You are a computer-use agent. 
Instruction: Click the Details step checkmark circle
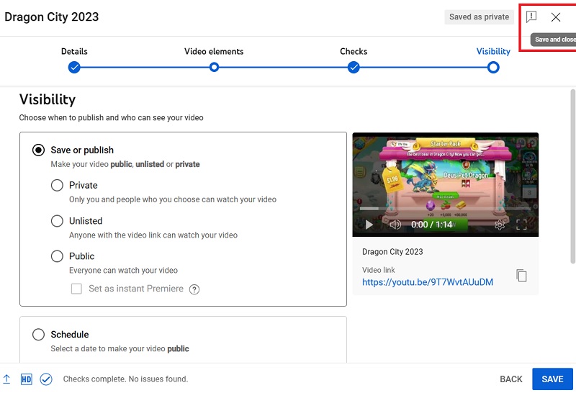click(x=74, y=68)
